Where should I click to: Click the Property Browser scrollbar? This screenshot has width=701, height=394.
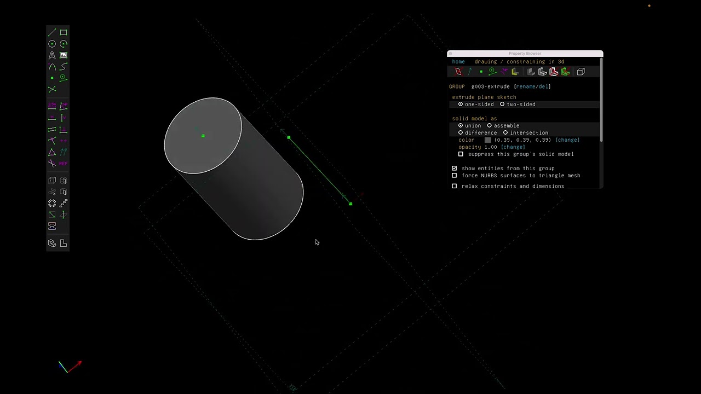point(601,99)
